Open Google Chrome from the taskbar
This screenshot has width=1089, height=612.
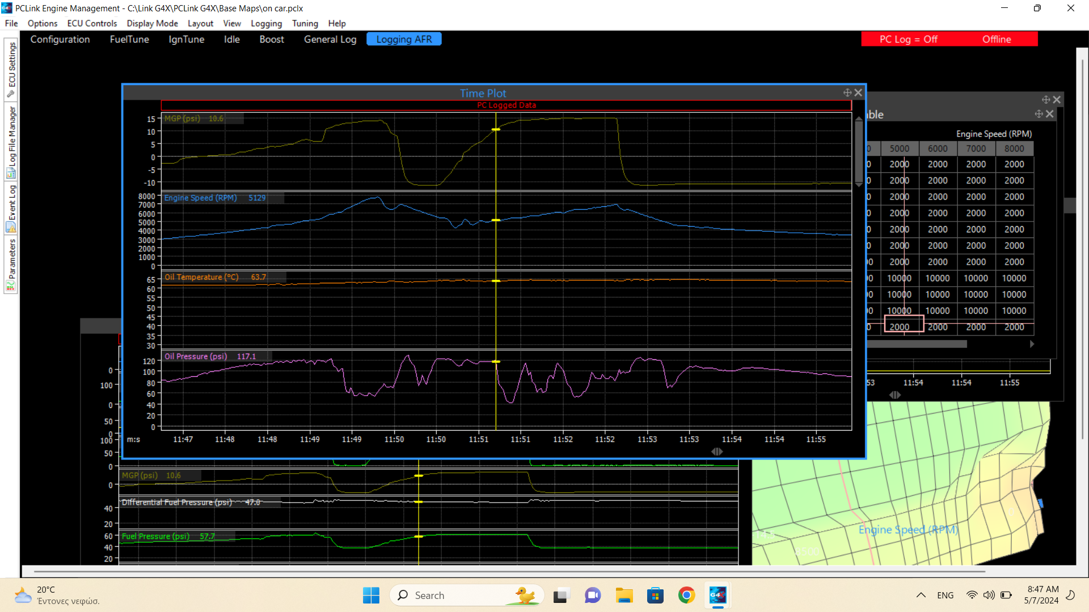[x=686, y=596]
